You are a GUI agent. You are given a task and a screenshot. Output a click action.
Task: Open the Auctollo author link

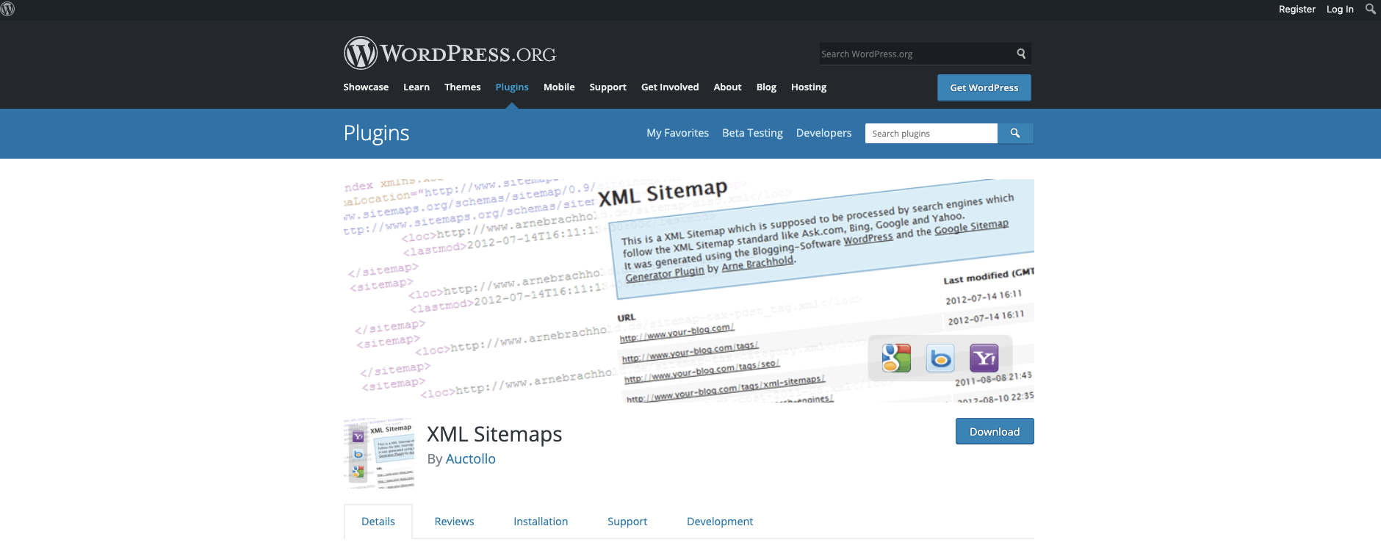[x=470, y=458]
